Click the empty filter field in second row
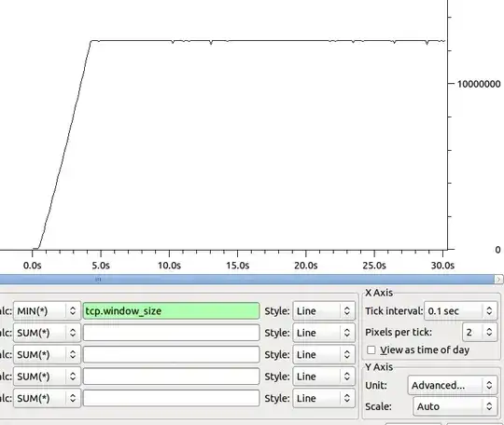The height and width of the screenshot is (425, 504). pos(172,333)
